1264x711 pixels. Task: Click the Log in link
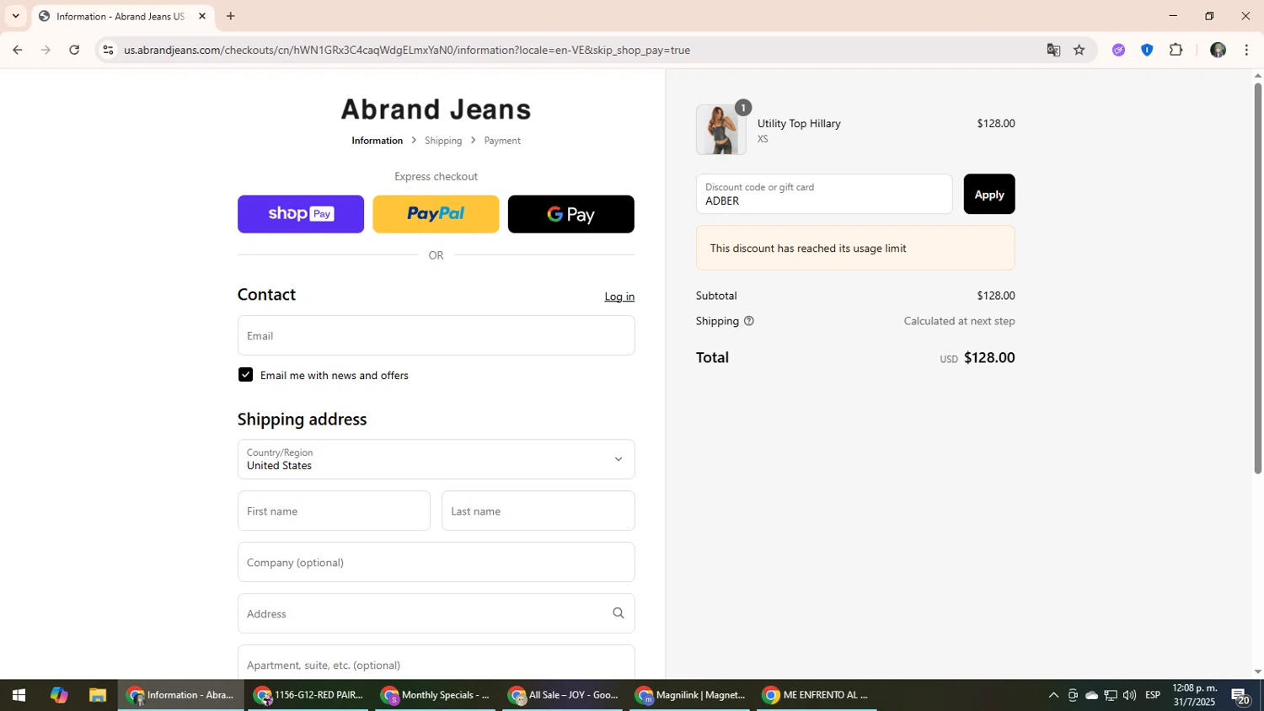coord(619,297)
